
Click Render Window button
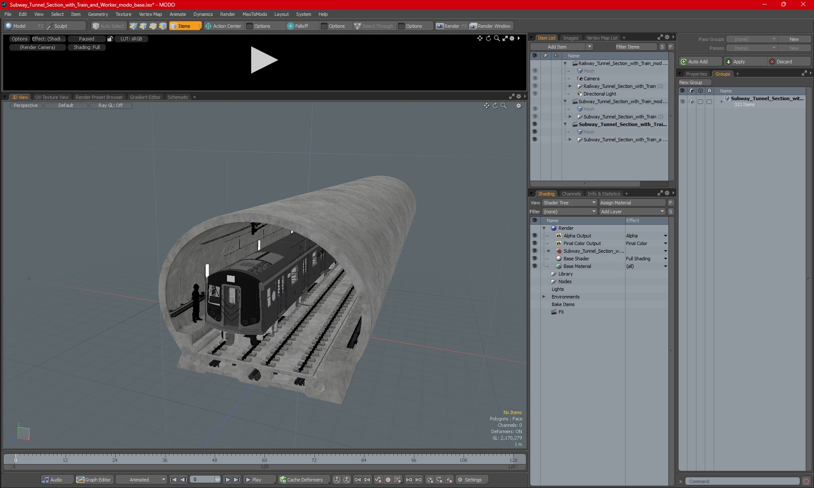click(x=490, y=26)
